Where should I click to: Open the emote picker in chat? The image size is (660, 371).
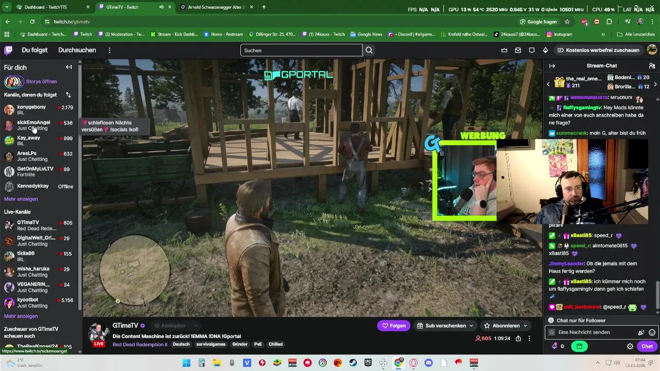click(652, 332)
